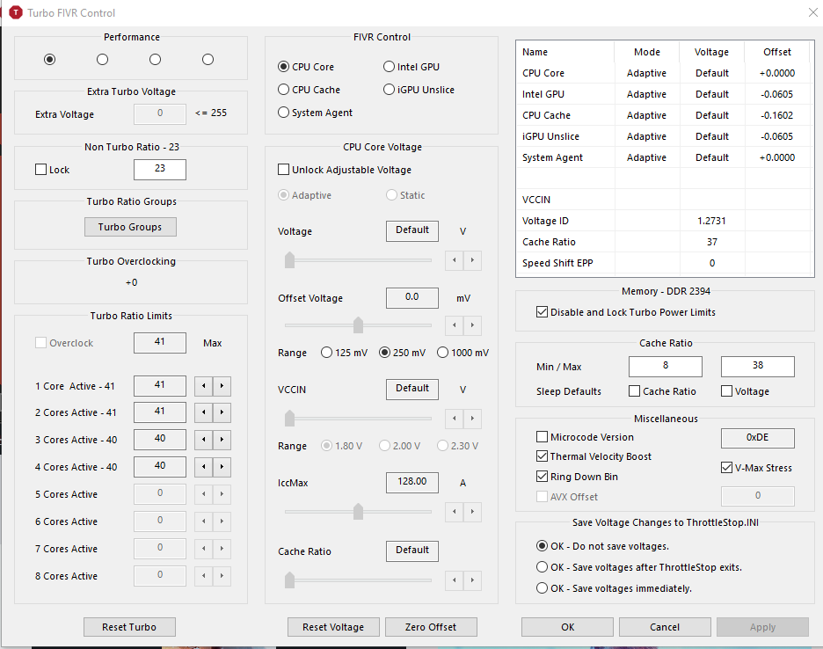Viewport: 823px width, 649px height.
Task: Click the Cache Ratio Min value field
Action: tap(666, 366)
